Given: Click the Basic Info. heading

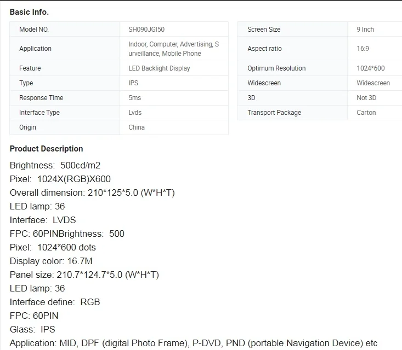Looking at the screenshot, I should coord(29,12).
